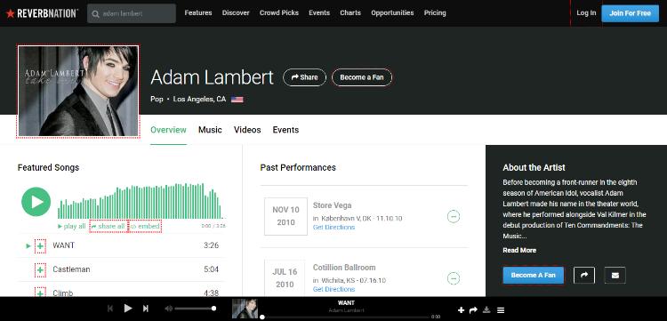Select the WANT song title
This screenshot has height=321, width=667.
tap(63, 245)
